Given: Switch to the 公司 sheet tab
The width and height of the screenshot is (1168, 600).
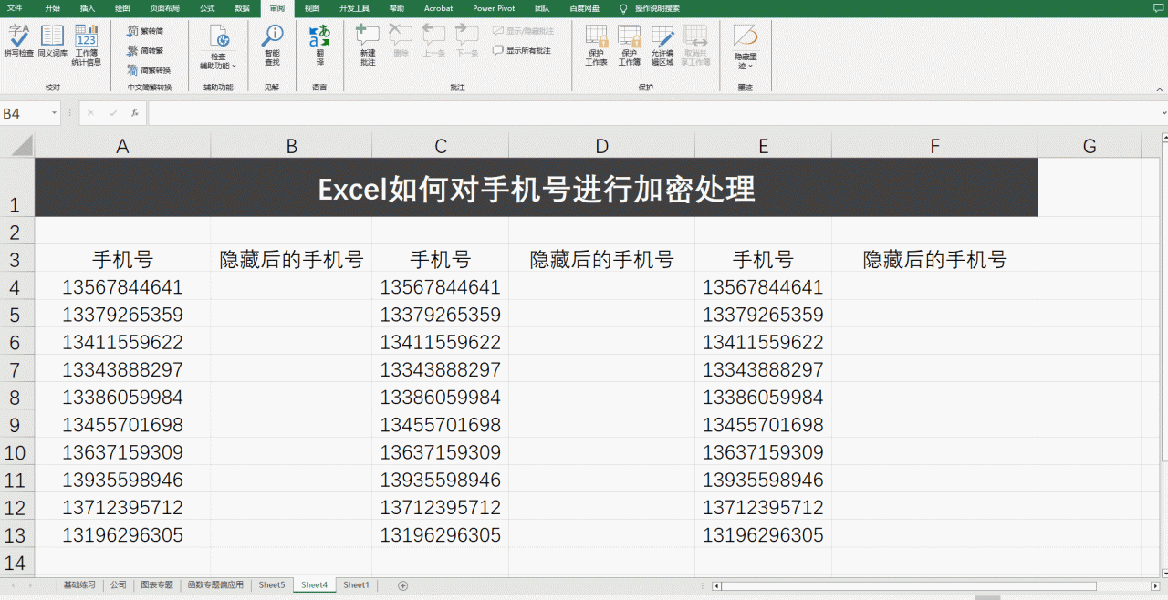Looking at the screenshot, I should 118,585.
